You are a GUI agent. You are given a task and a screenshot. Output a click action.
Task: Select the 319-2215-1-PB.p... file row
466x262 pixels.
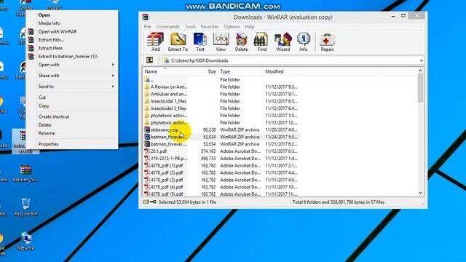(221, 159)
